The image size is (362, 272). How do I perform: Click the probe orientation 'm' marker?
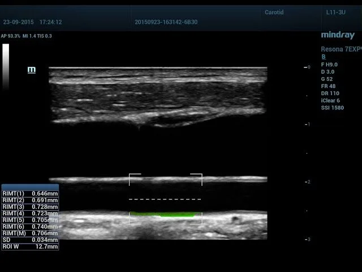tap(32, 70)
